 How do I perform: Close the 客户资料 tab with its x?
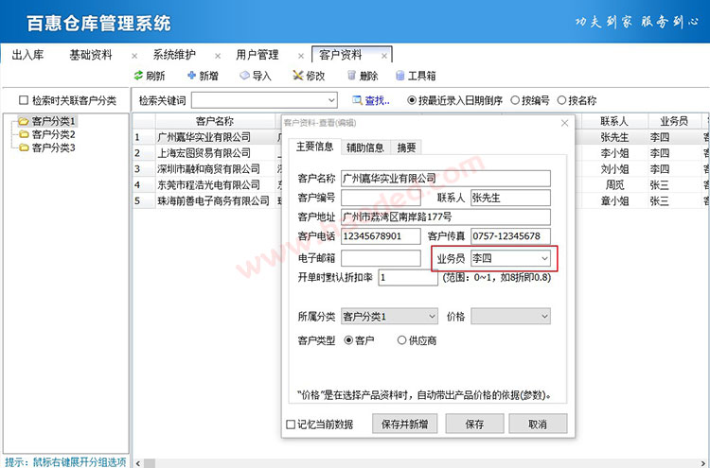click(384, 56)
